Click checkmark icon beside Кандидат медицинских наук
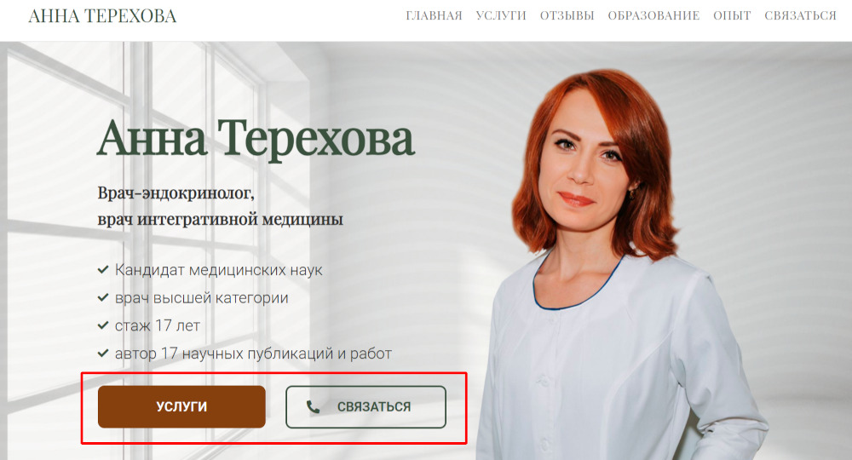 pos(103,269)
